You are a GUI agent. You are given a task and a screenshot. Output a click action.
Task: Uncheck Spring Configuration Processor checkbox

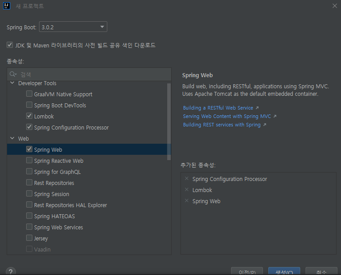pos(29,127)
